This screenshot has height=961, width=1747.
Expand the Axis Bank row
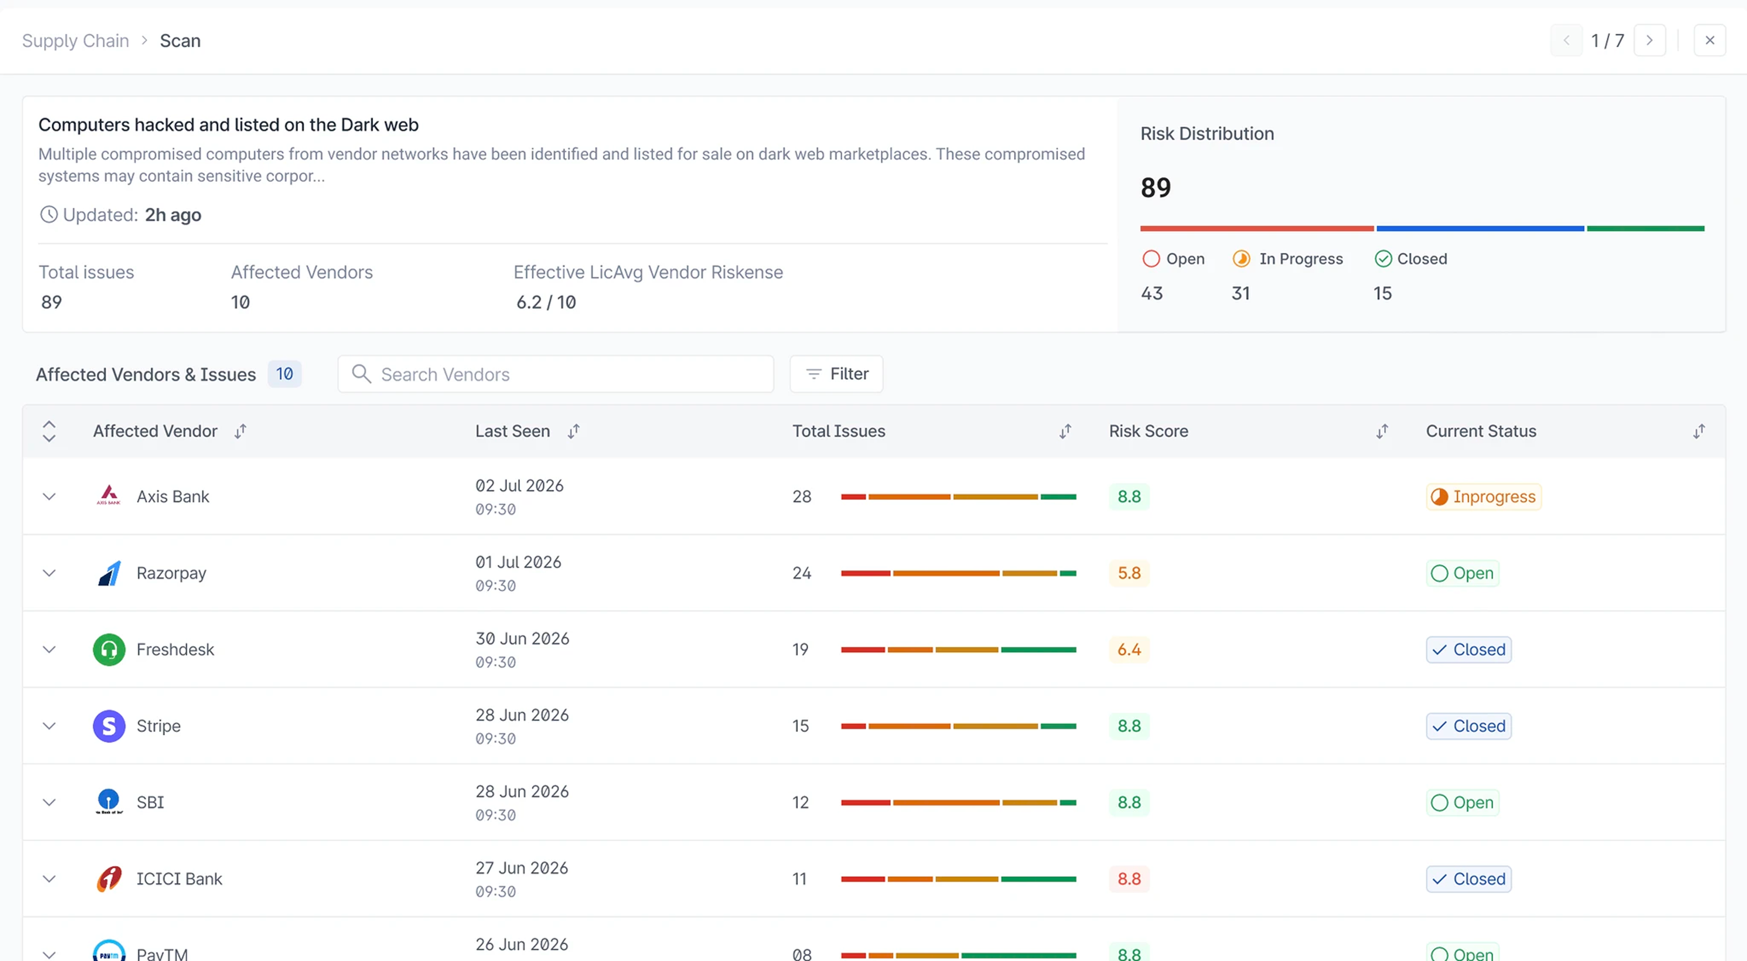click(x=49, y=496)
